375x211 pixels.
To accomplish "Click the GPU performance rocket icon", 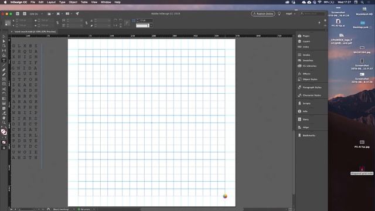I will coord(77,14).
